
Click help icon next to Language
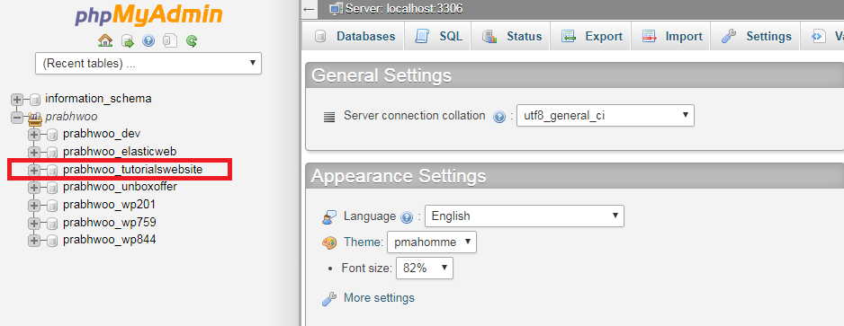(407, 217)
